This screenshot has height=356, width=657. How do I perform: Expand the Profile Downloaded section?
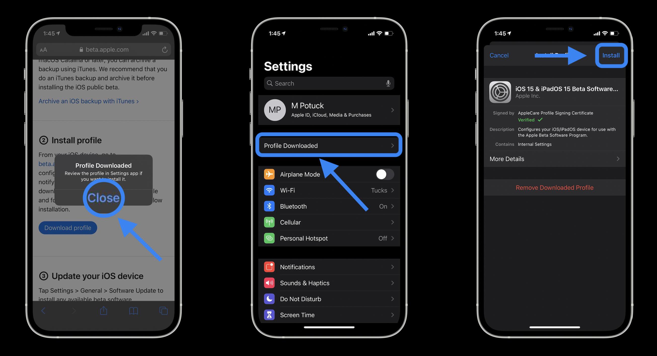[x=329, y=146]
